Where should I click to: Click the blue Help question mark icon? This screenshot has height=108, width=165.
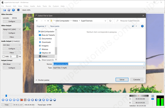coord(142,26)
